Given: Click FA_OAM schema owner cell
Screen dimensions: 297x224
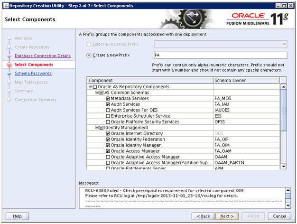Looking at the screenshot, I should pos(246,151).
